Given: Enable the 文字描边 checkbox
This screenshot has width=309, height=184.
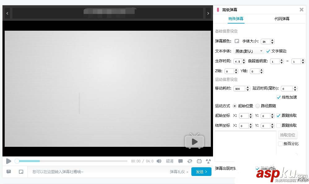Looking at the screenshot, I should 268,51.
